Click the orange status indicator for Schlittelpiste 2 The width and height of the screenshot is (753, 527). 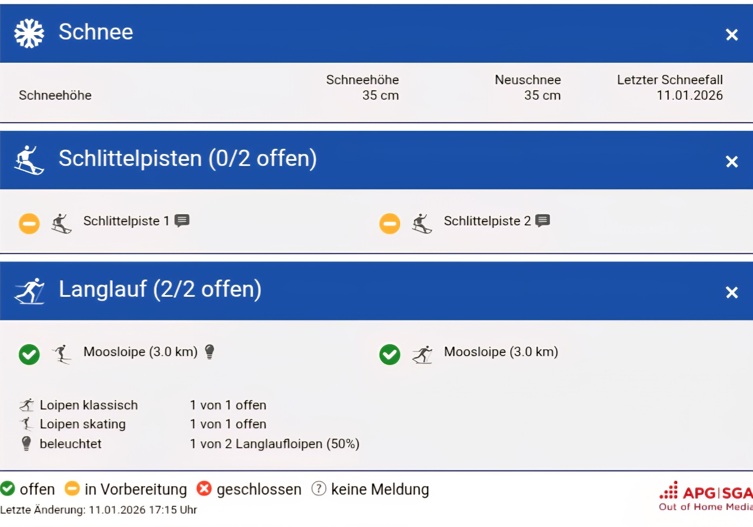point(390,224)
